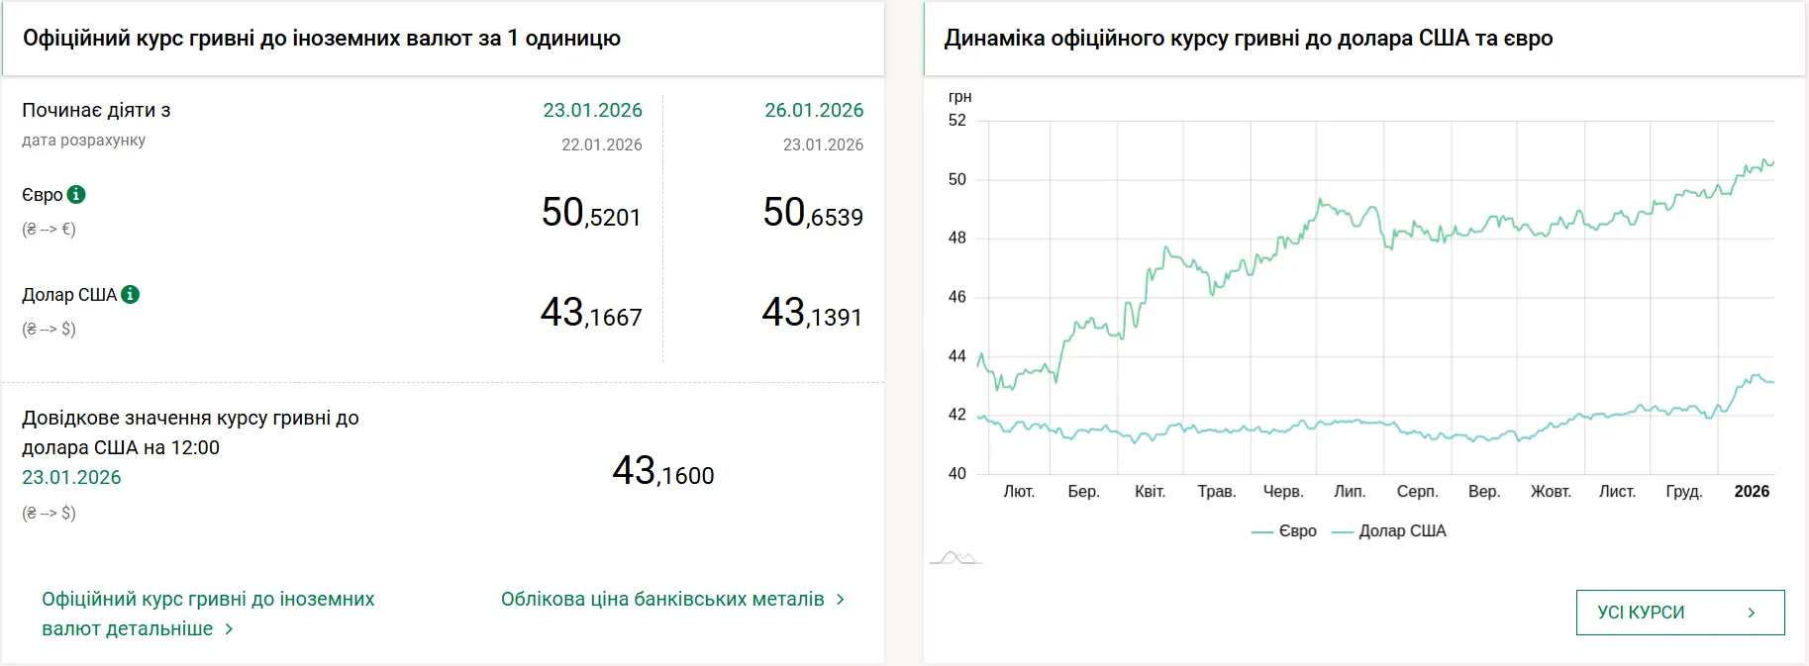Screen dimensions: 1809x666
Task: Select the 23.01.2026 effective date column
Action: pyautogui.click(x=592, y=111)
